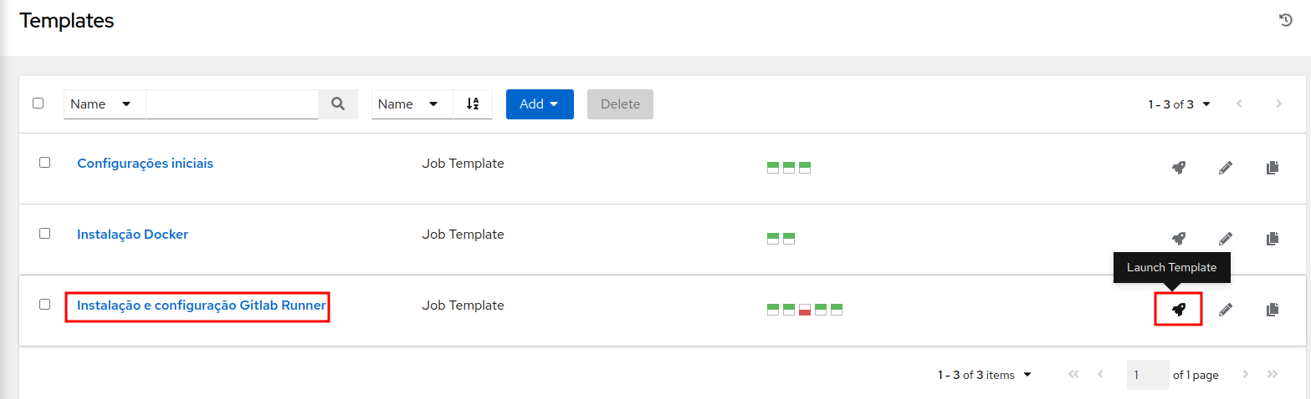Screen dimensions: 1311x399
Task: Expand the Name search filter dropdown
Action: [105, 104]
